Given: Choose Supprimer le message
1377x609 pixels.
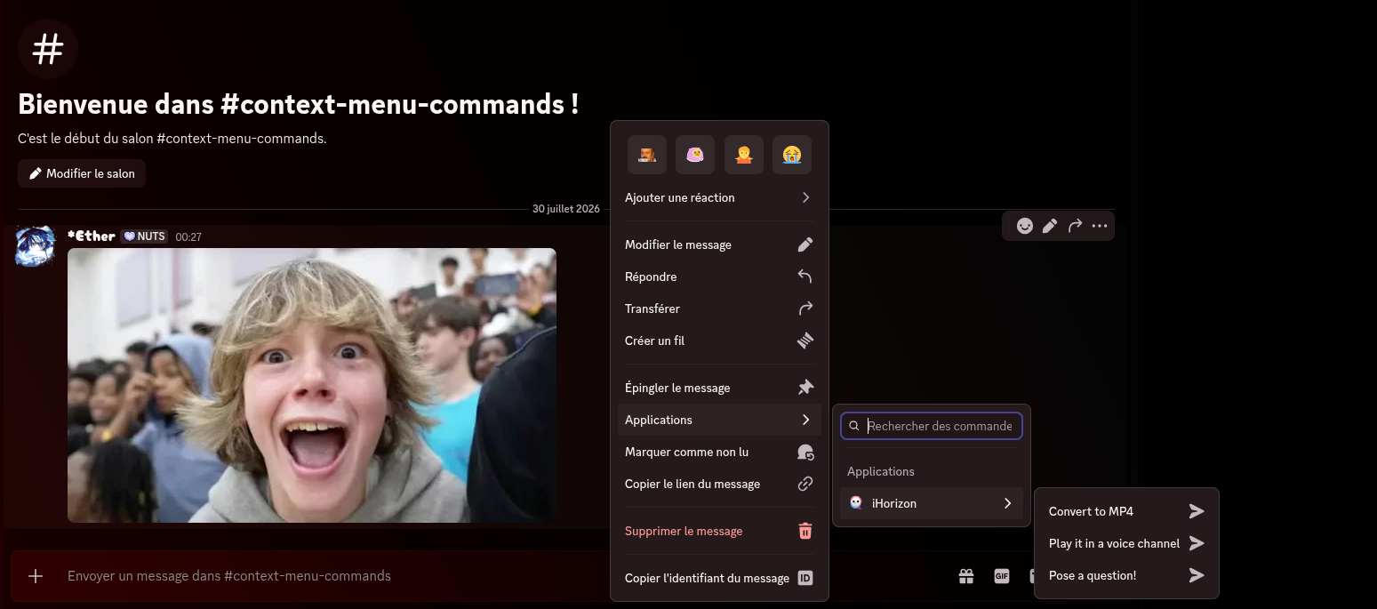Looking at the screenshot, I should click(719, 531).
